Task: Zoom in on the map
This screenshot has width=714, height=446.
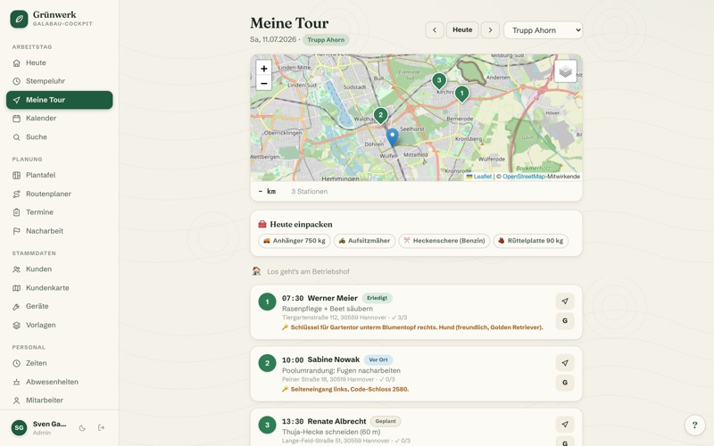Action: pos(263,69)
